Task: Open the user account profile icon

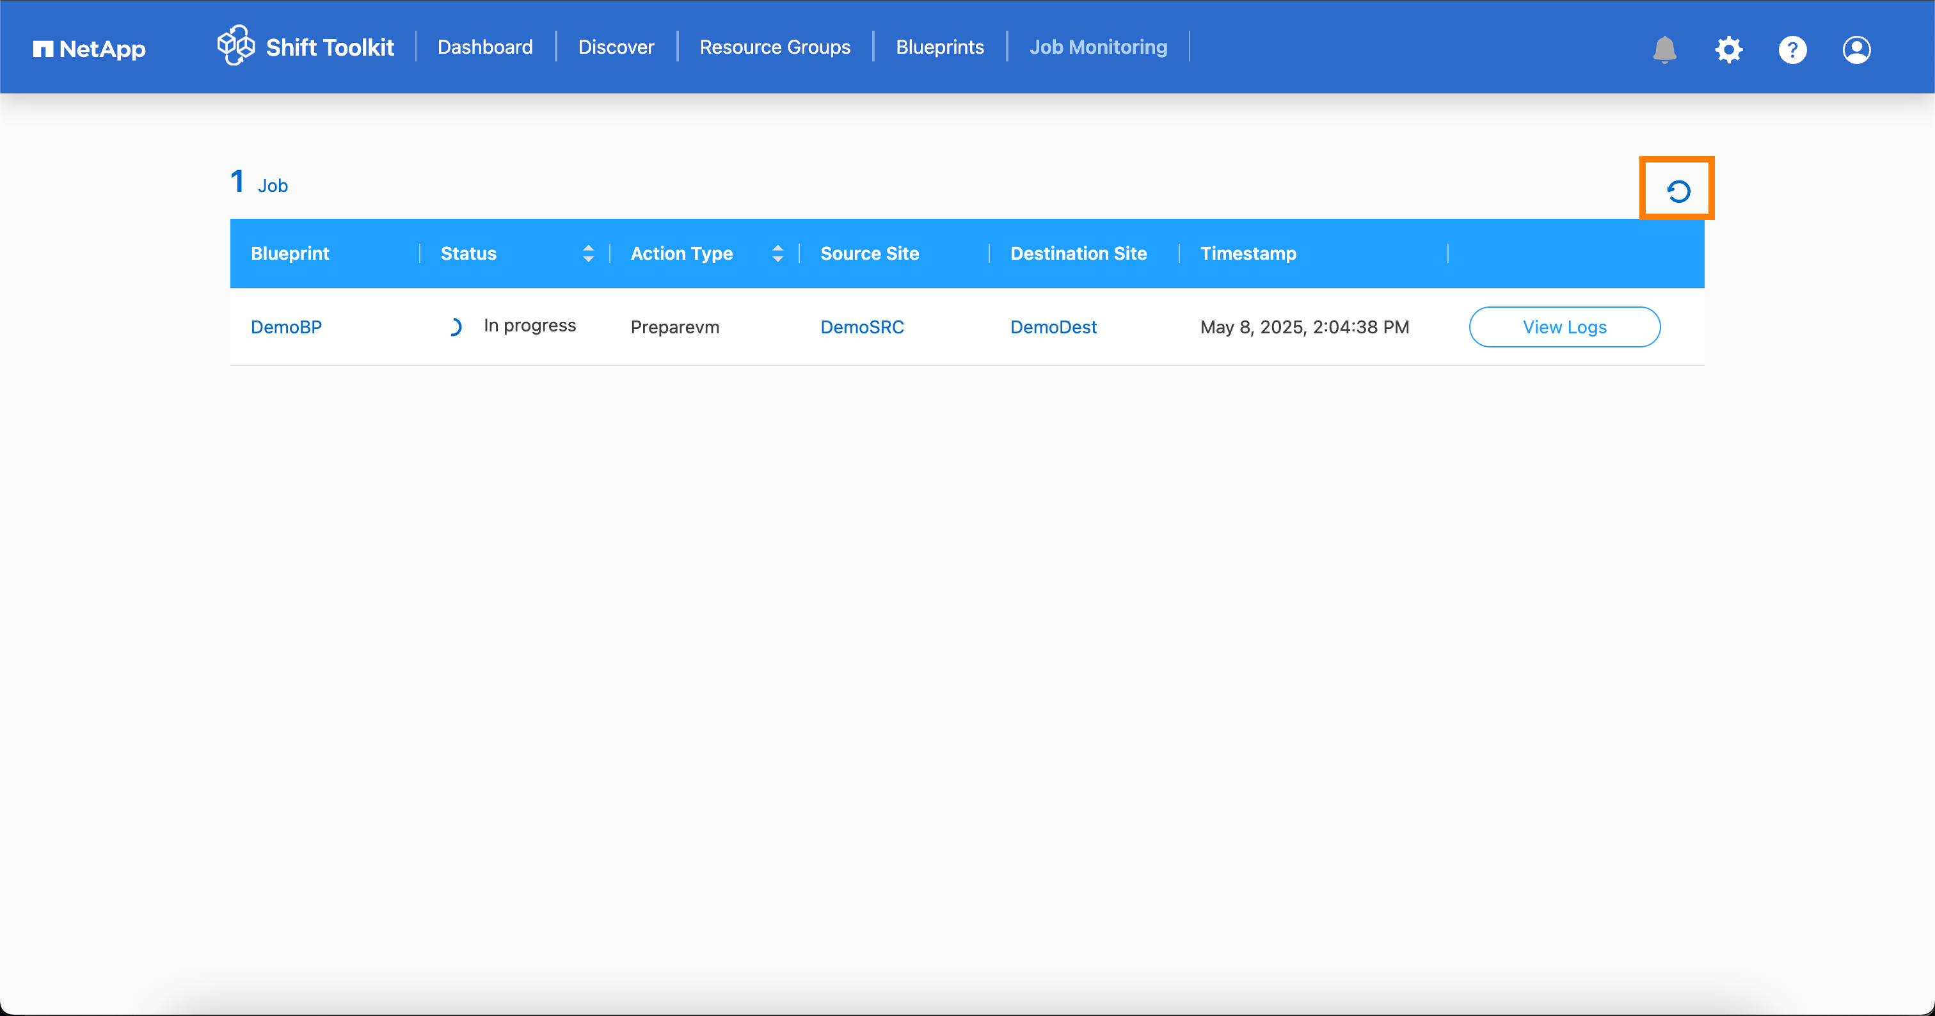Action: (x=1856, y=49)
